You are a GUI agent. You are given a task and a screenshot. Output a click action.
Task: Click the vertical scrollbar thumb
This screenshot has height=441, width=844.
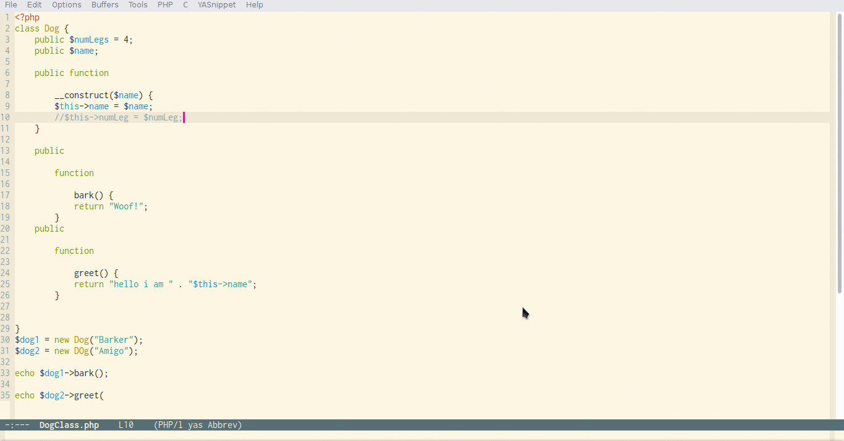839,153
